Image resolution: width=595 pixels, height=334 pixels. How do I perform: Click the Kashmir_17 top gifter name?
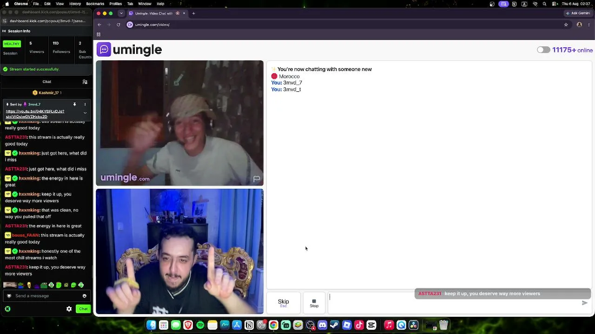click(x=49, y=93)
